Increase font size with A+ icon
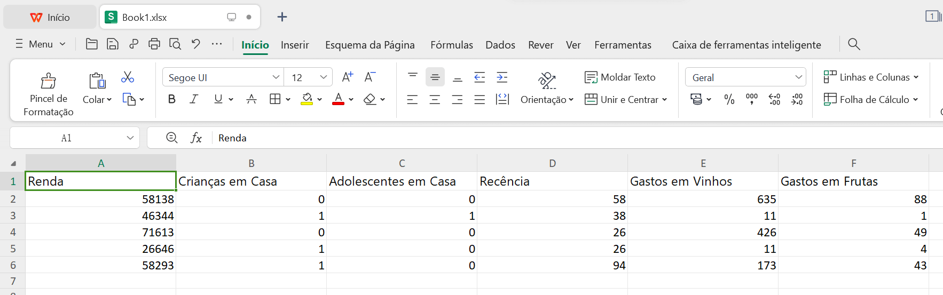The image size is (943, 295). coord(348,77)
